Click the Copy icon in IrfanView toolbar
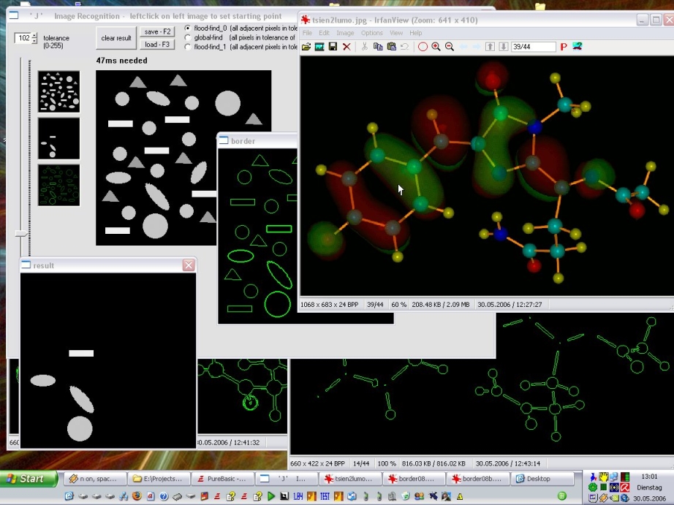674x505 pixels. (378, 47)
